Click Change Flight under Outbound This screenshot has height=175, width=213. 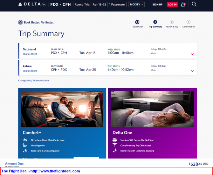pyautogui.click(x=30, y=54)
